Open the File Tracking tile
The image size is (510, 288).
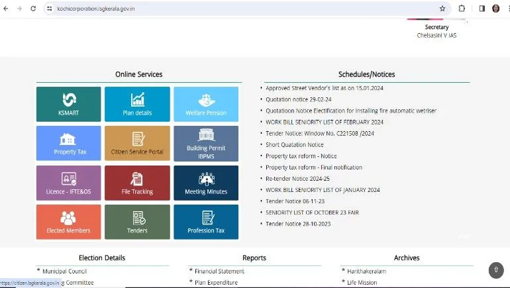point(137,183)
